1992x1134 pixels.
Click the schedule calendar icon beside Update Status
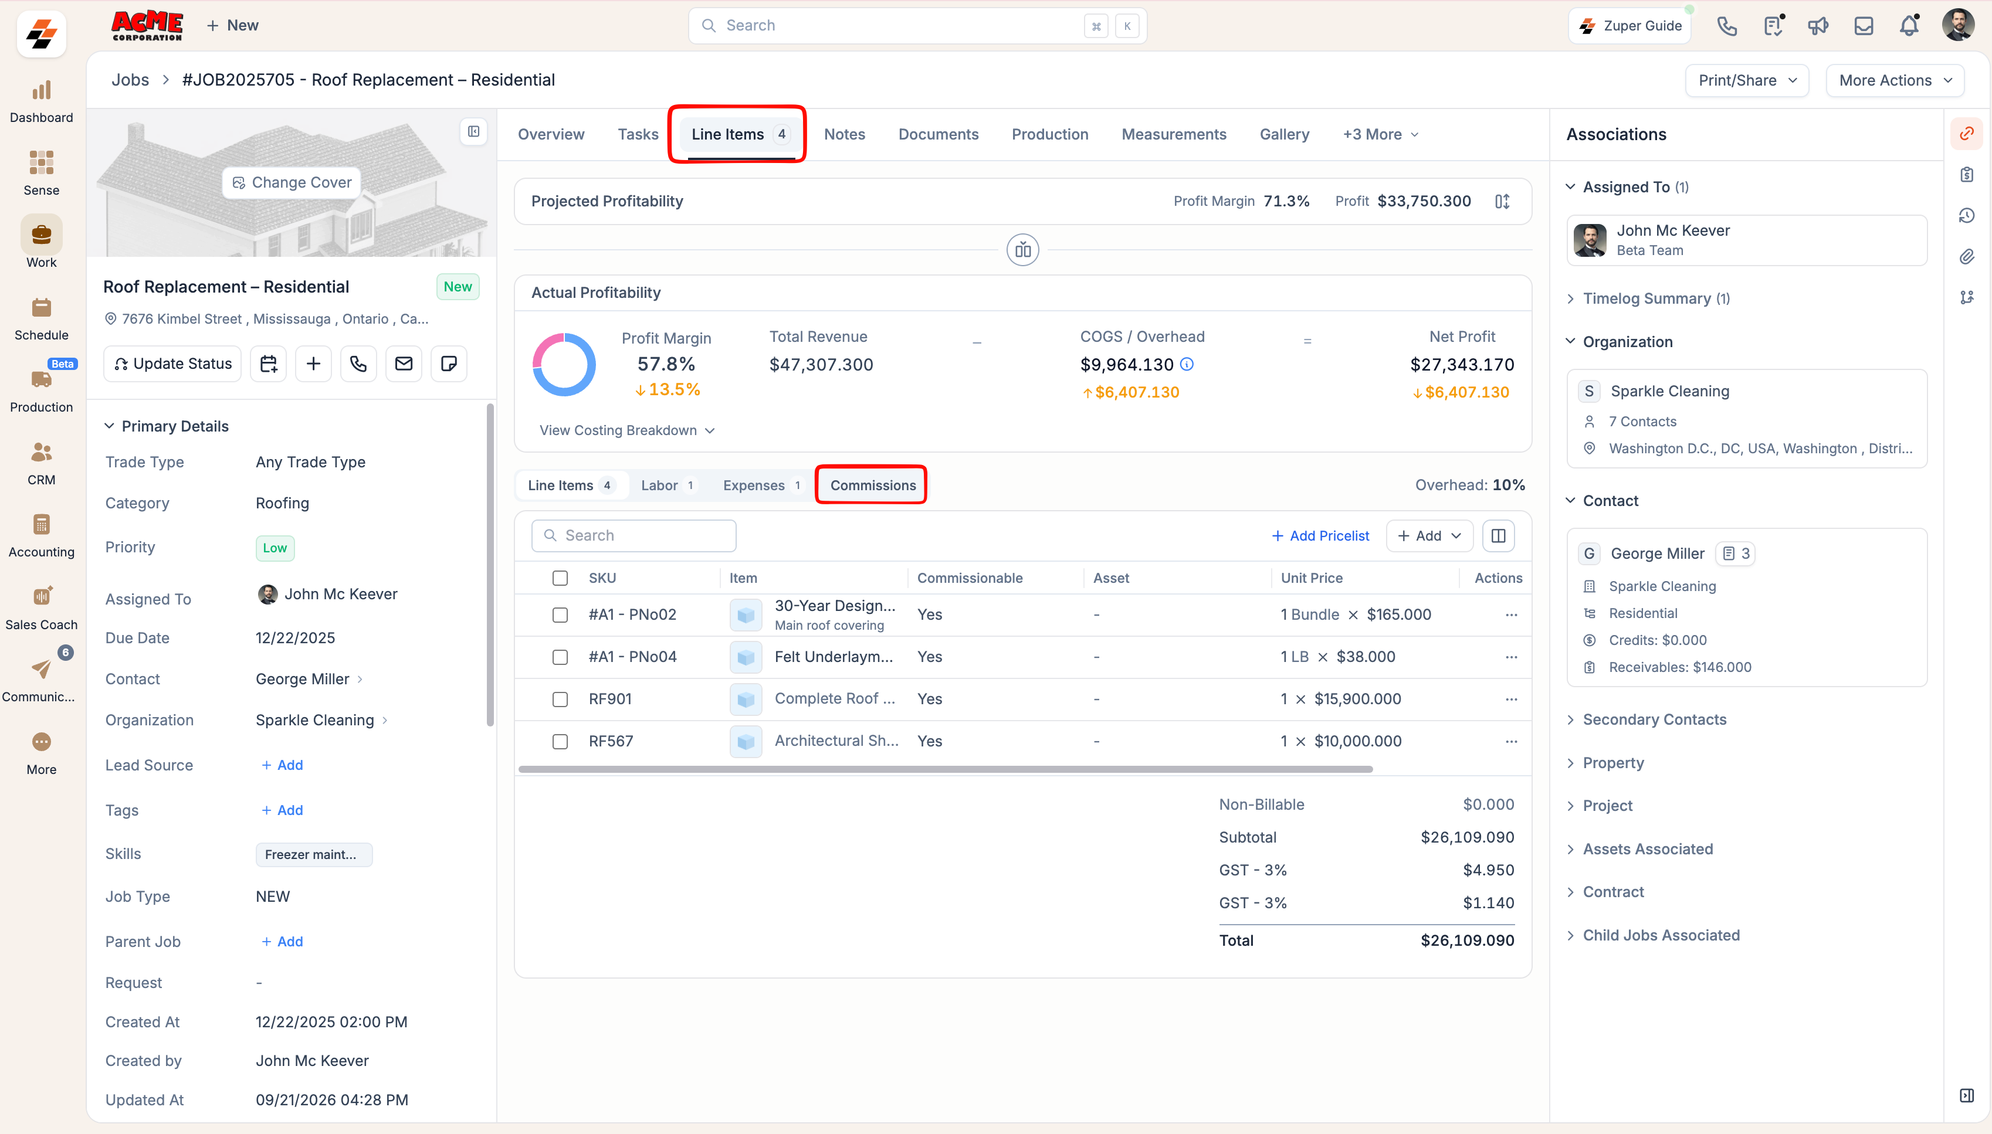269,364
